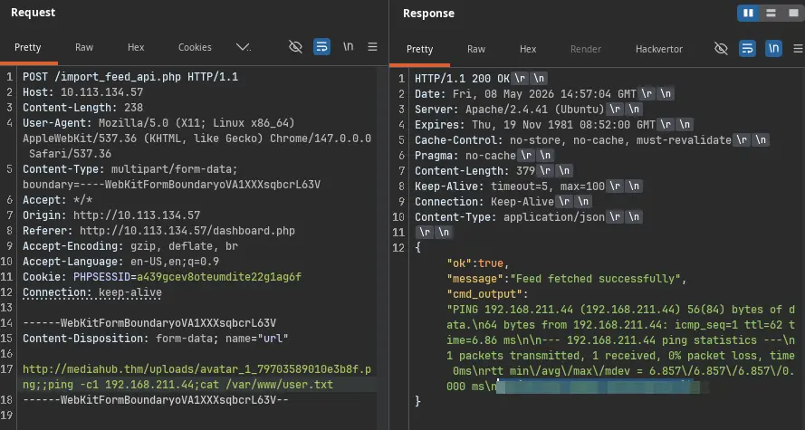This screenshot has width=805, height=430.
Task: Open the Request Hex tab
Action: point(136,47)
